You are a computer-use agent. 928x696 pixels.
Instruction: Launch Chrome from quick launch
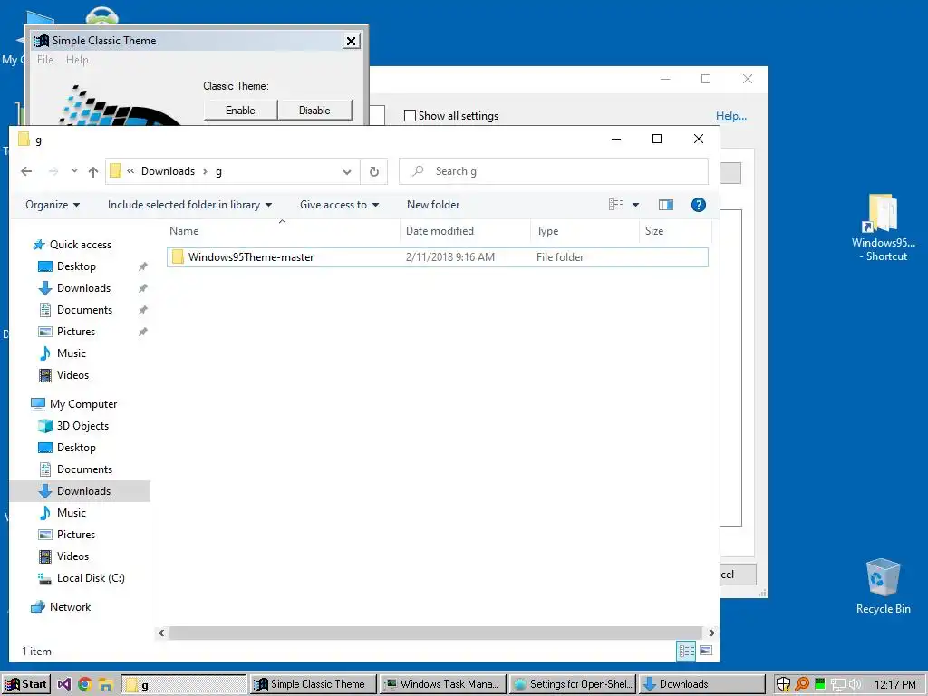point(84,685)
